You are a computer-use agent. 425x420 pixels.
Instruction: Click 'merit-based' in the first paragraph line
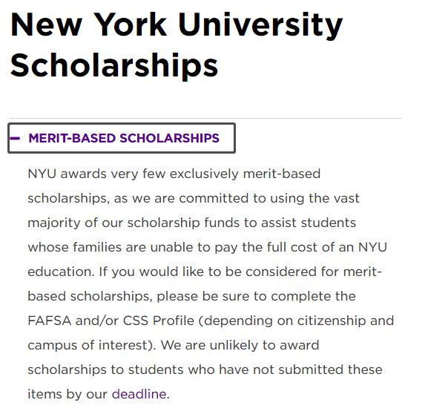(282, 174)
